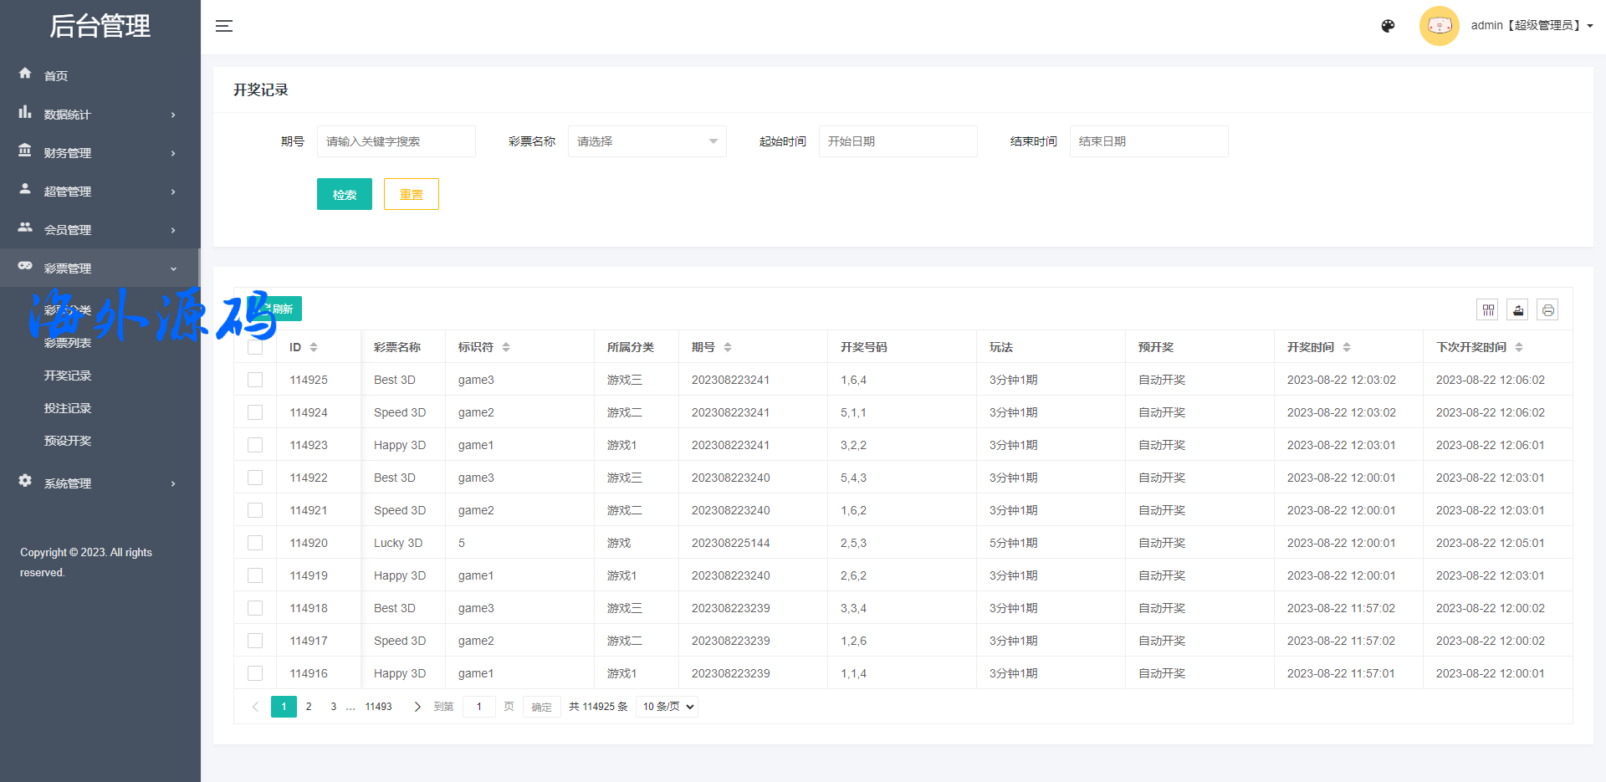1606x782 pixels.
Task: Open the 彩票名称 dropdown selector
Action: [x=647, y=141]
